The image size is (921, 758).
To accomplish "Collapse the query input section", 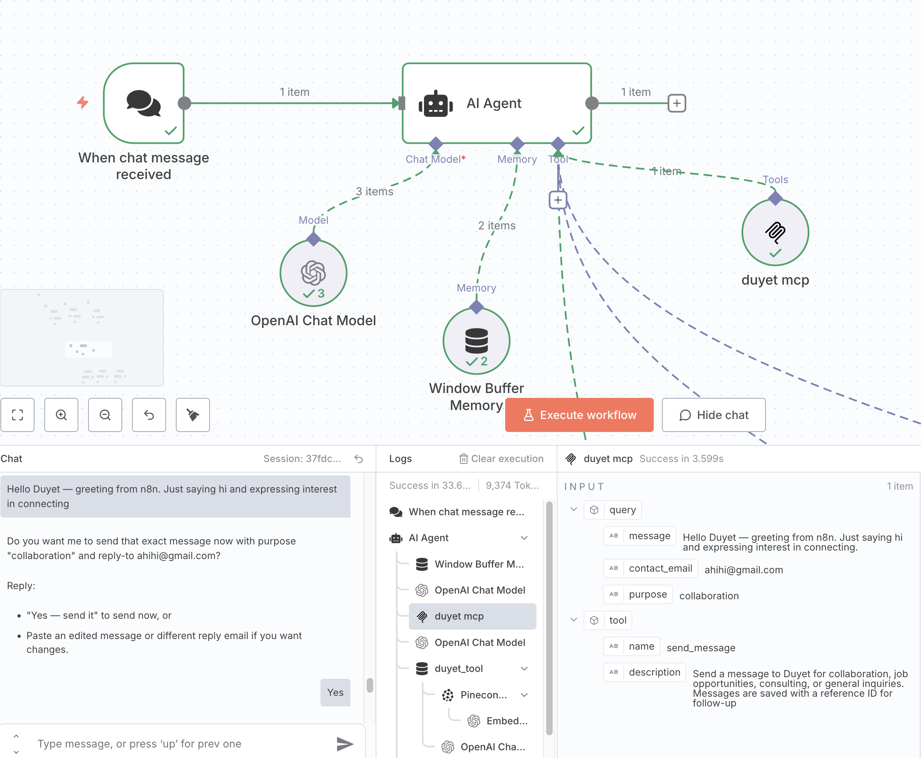I will point(574,510).
